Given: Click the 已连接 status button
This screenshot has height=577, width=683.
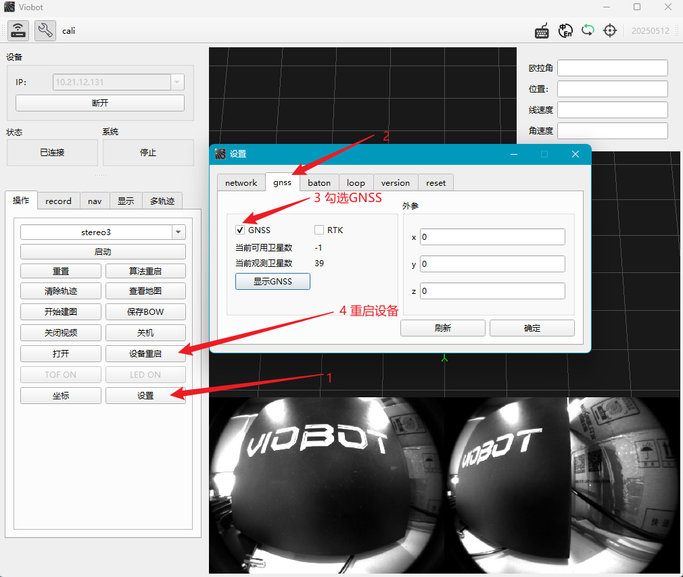Looking at the screenshot, I should coord(52,152).
